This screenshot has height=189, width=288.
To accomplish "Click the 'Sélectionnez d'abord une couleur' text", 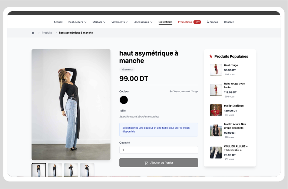I will tap(139, 117).
